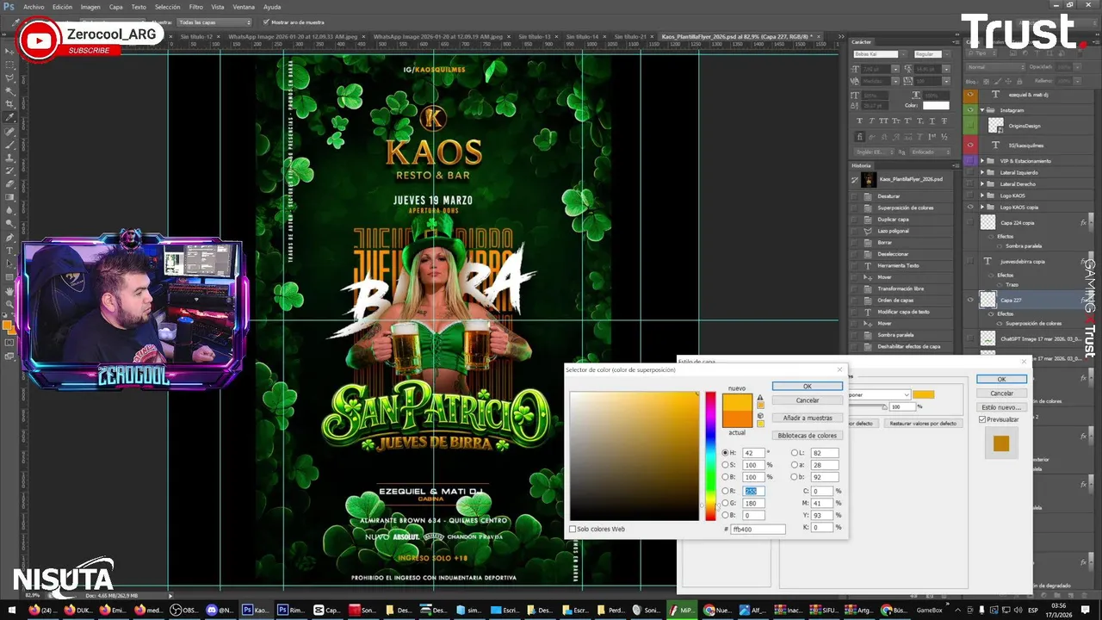Image resolution: width=1102 pixels, height=620 pixels.
Task: Hide the Capa 227 layer
Action: 970,301
